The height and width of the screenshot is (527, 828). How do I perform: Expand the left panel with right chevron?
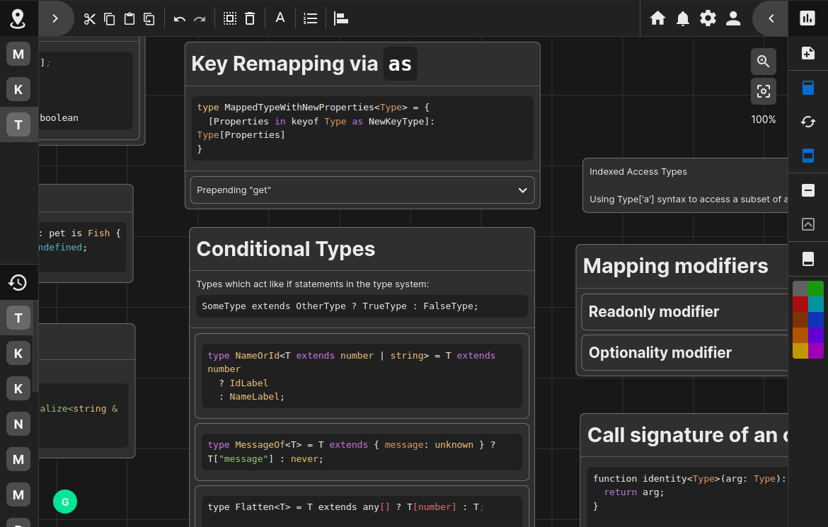tap(55, 18)
